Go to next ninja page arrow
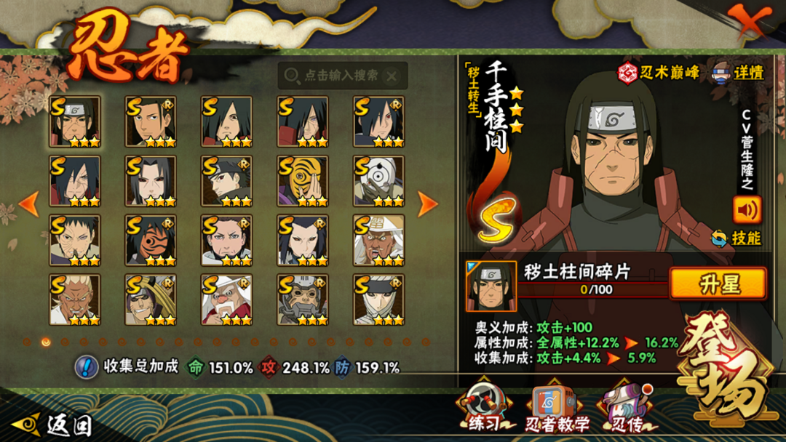 pos(428,204)
